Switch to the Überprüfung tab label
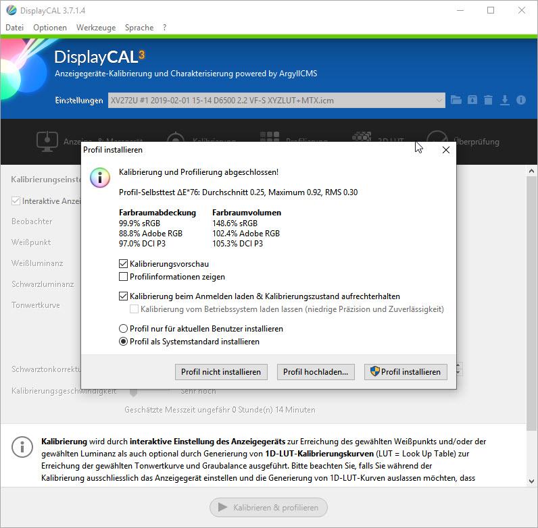This screenshot has width=538, height=528. [x=476, y=141]
